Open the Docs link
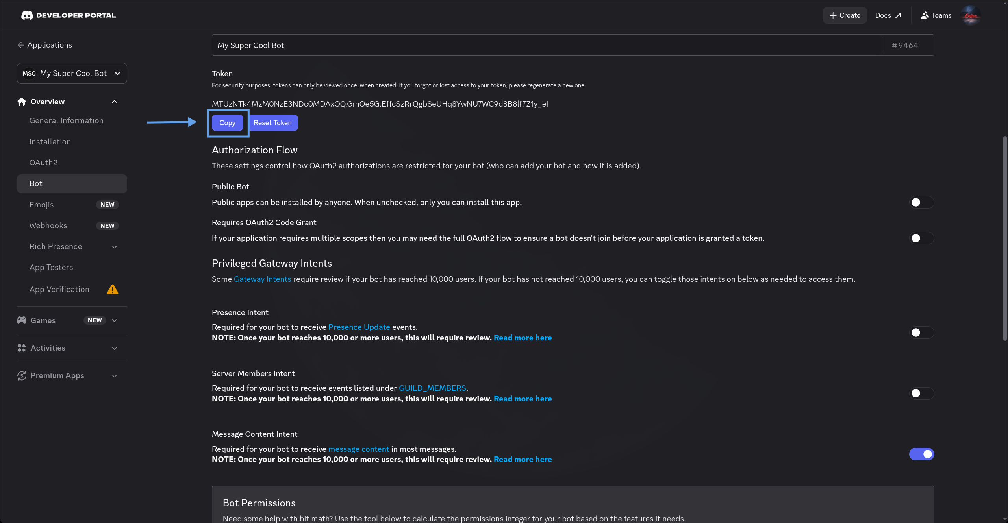 point(888,15)
